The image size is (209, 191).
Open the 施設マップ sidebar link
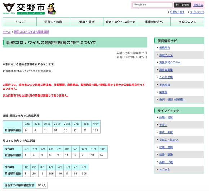coord(166,55)
